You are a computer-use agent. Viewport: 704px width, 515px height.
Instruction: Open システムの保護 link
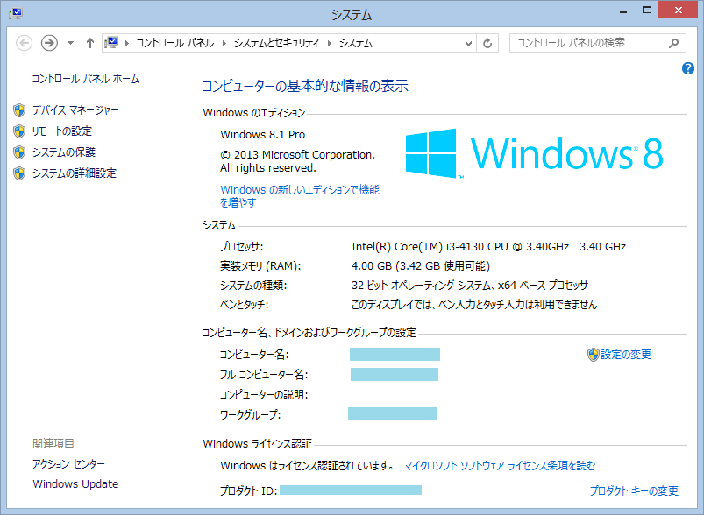tap(64, 152)
